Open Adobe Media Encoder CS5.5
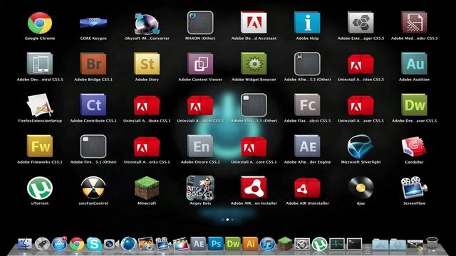This screenshot has width=456, height=256. (x=415, y=22)
